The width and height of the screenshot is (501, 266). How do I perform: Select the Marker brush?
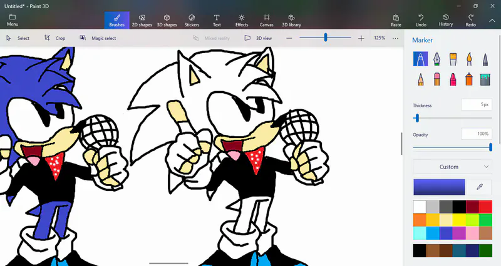pos(420,59)
